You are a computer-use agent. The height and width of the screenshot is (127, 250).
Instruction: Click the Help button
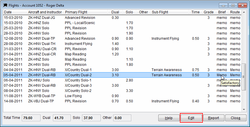click(x=169, y=118)
